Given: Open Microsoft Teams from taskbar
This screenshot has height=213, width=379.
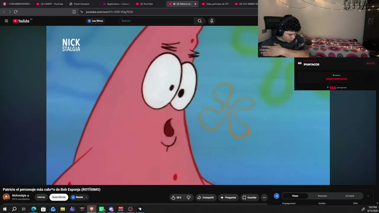Looking at the screenshot, I should pyautogui.click(x=72, y=209).
